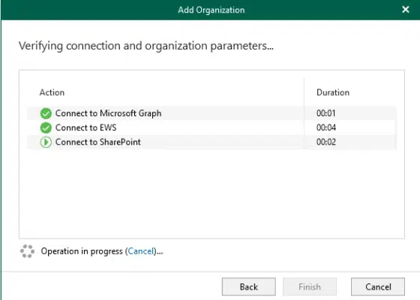Click the spinning progress indicator icon
The width and height of the screenshot is (420, 300).
(27, 251)
